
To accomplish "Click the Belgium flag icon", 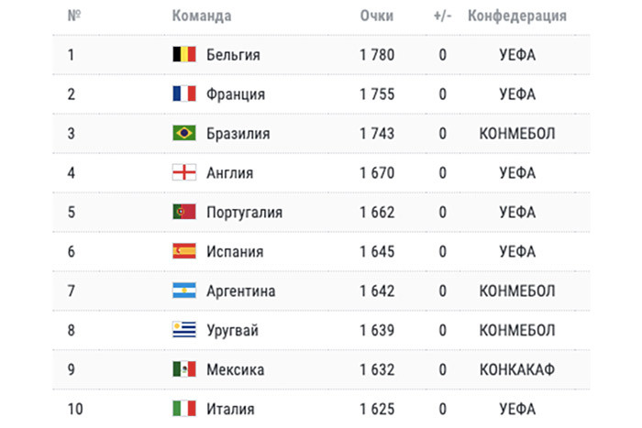I will coord(183,54).
